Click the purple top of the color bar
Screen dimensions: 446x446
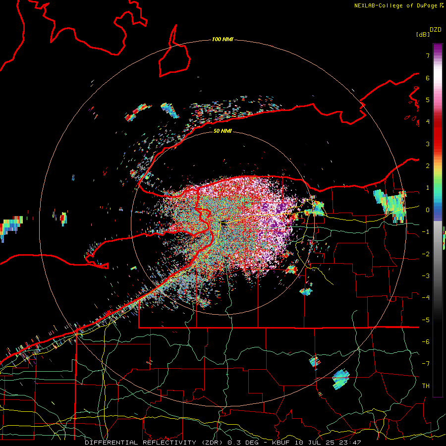coord(438,49)
